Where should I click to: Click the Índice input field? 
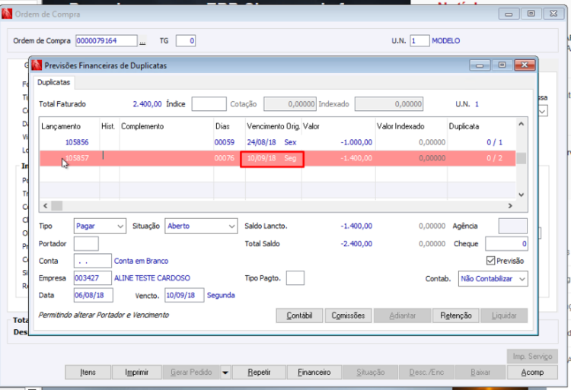209,104
